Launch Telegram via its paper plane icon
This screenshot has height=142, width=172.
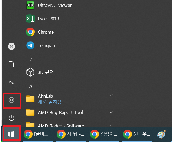click(30, 45)
